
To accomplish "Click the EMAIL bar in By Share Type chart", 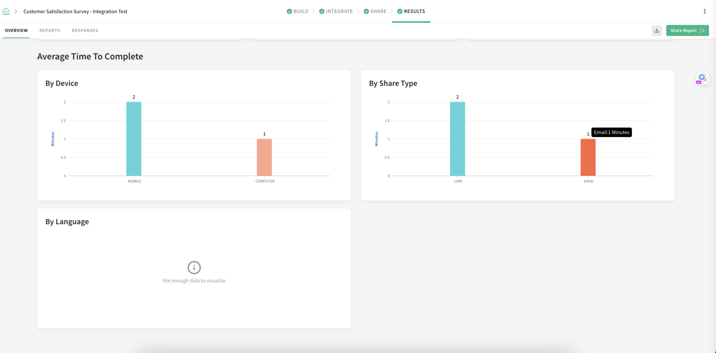I will 588,157.
